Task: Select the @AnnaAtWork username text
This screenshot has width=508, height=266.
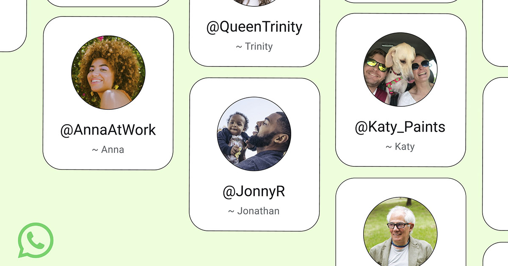Action: (108, 130)
